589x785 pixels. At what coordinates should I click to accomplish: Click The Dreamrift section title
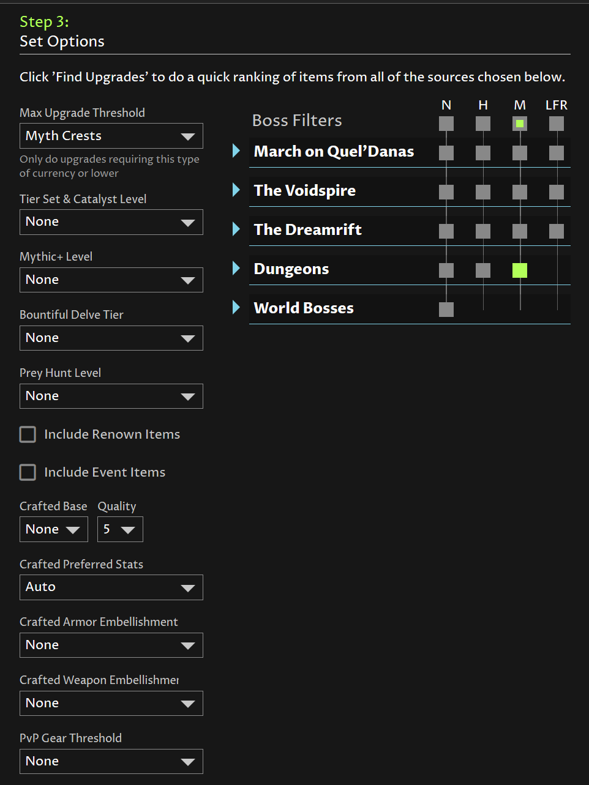(307, 230)
